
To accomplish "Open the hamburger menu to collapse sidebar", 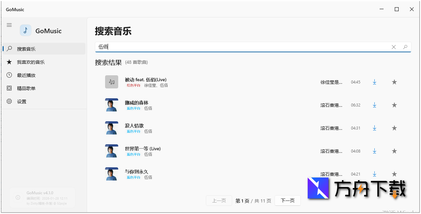I will 9,25.
